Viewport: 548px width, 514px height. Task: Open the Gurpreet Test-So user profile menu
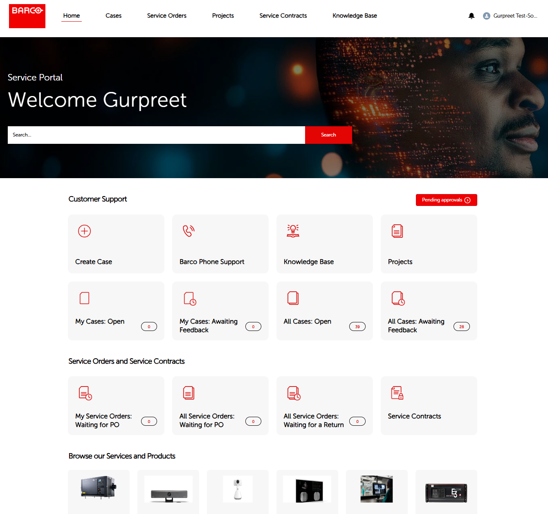510,16
